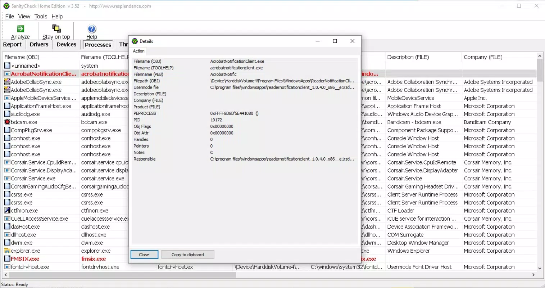Click the horizontal scrollbar left arrow
The image size is (545, 288).
coord(5,275)
